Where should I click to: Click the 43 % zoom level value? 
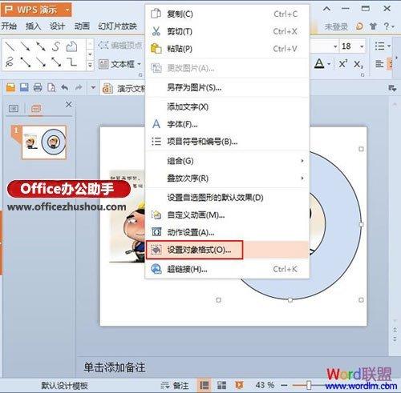[x=265, y=385]
